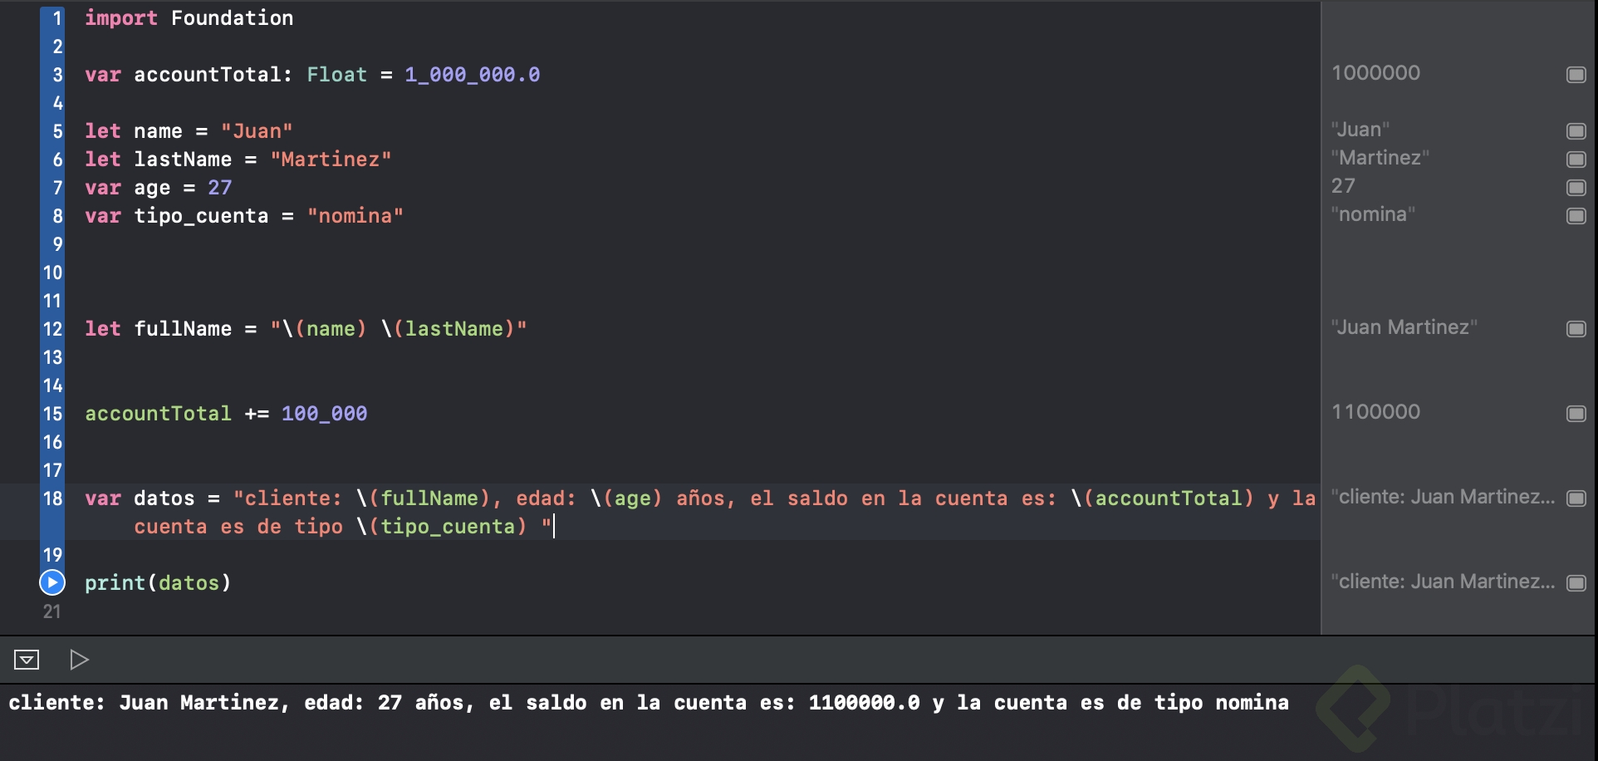Click the "1100000" result value in the sidebar
Image resolution: width=1598 pixels, height=761 pixels.
(1375, 411)
